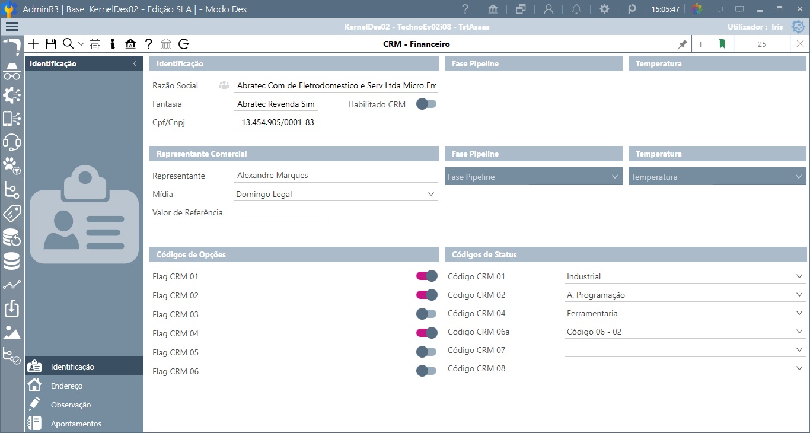Click the bank building icon in title bar
Image resolution: width=810 pixels, height=433 pixels.
[x=493, y=9]
